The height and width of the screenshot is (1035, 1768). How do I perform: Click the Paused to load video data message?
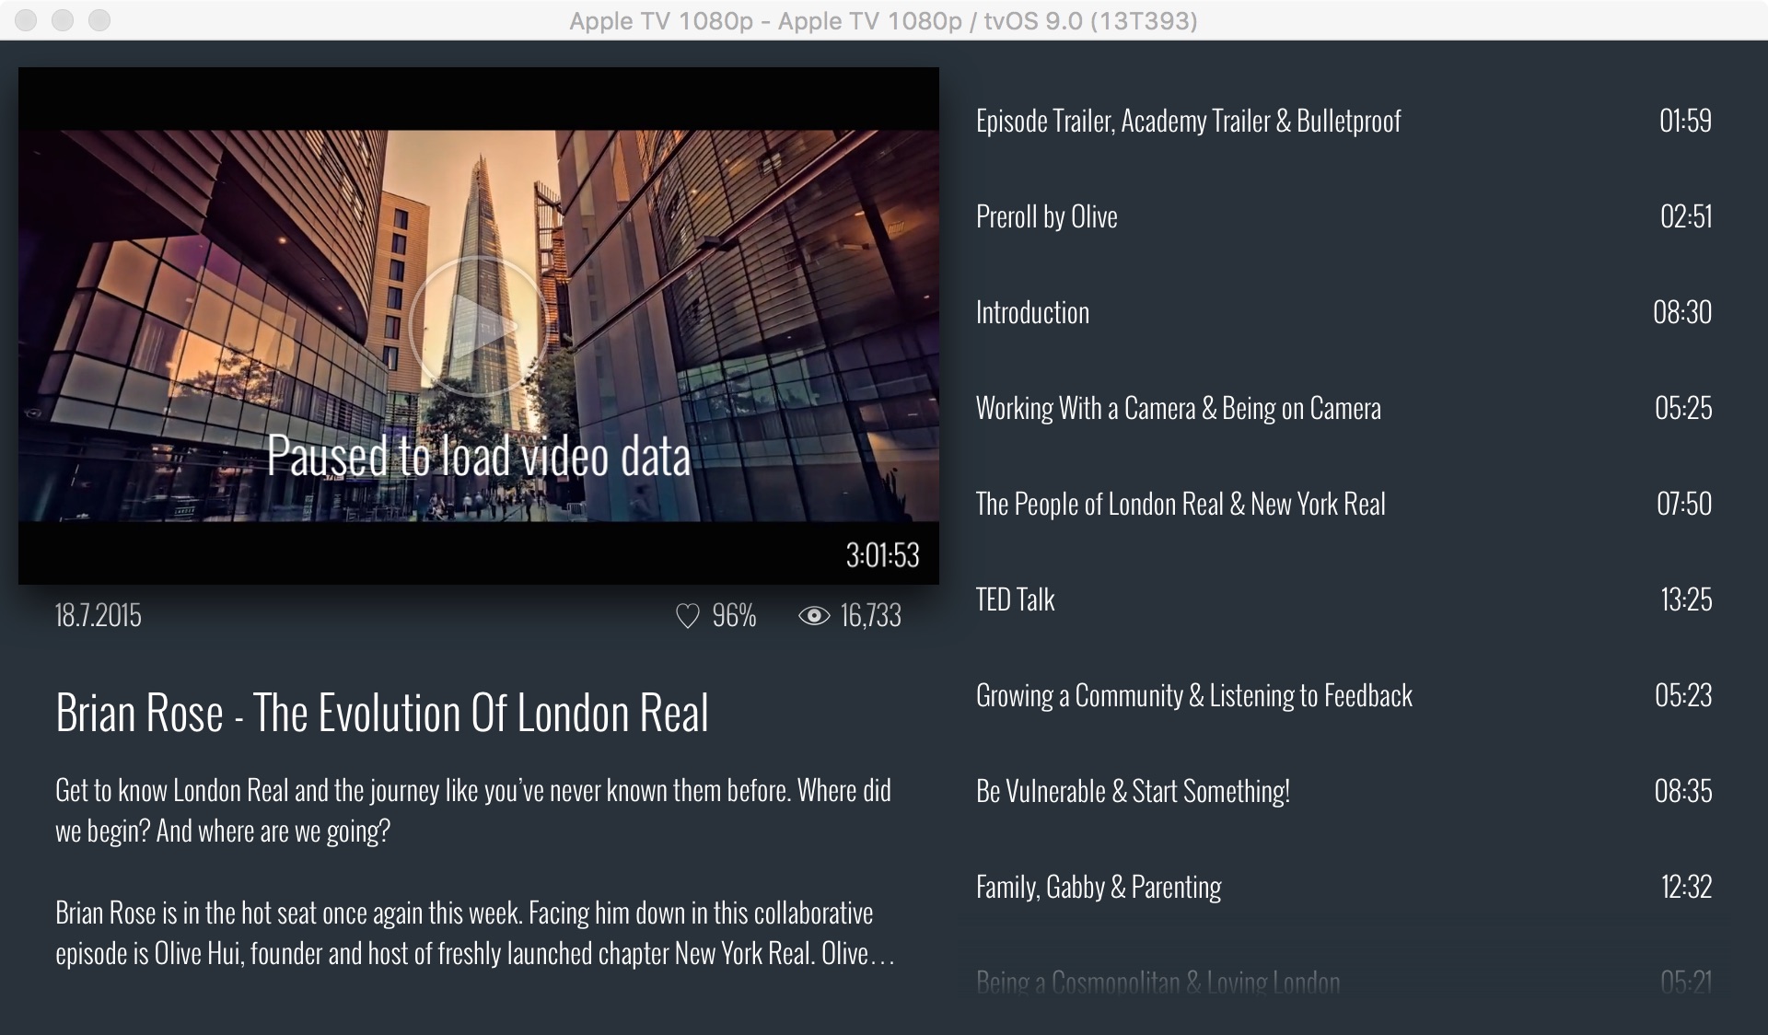(479, 456)
